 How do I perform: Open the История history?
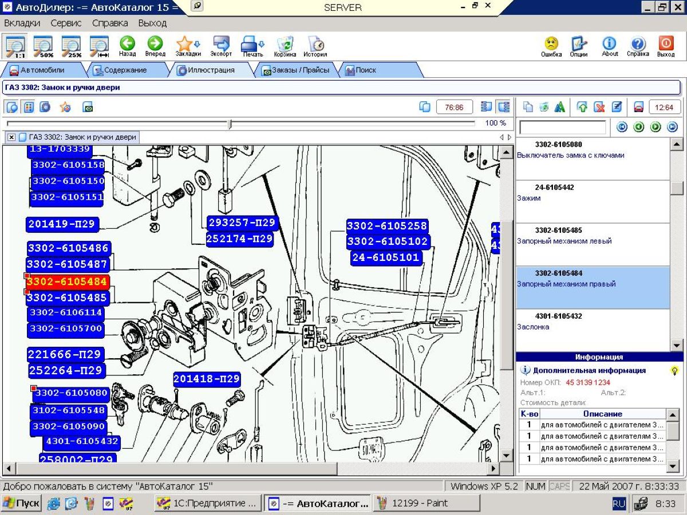(x=315, y=46)
